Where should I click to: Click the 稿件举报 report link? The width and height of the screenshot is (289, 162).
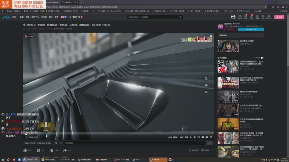pos(194,150)
